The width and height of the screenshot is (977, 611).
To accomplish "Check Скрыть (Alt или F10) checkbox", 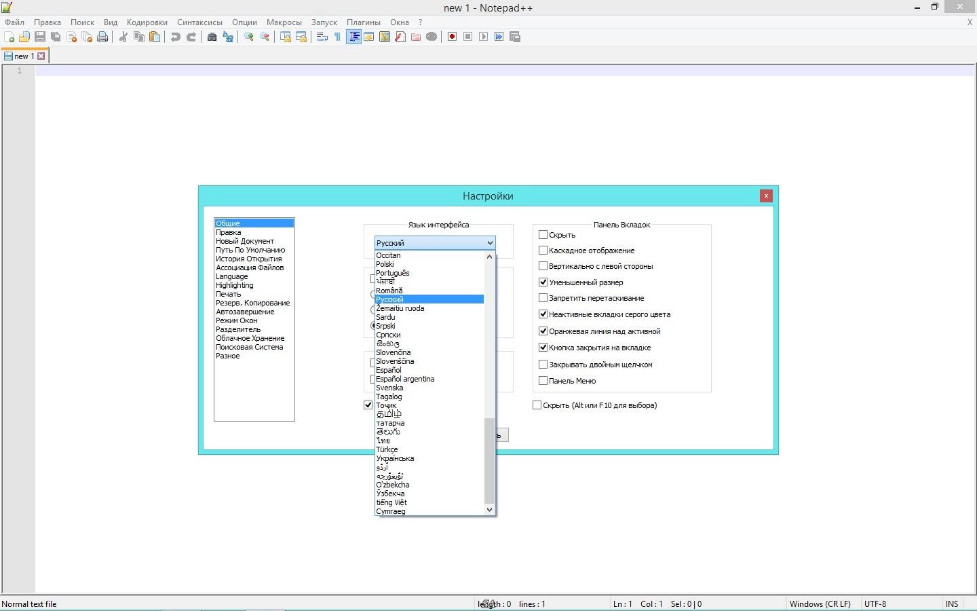I will (x=537, y=405).
